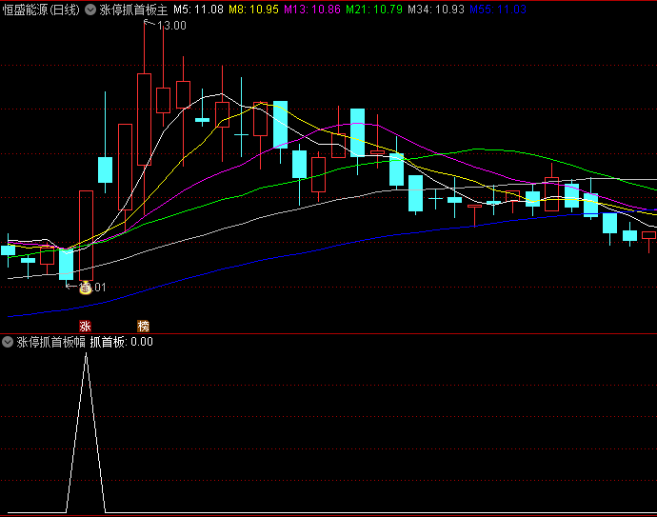Click the 13.00 high price annotation
The width and height of the screenshot is (657, 517).
pyautogui.click(x=171, y=26)
